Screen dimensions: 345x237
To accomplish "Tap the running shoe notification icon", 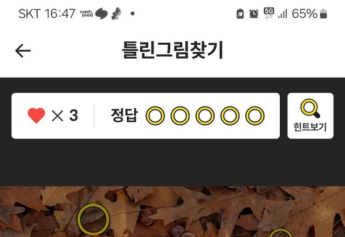I will (116, 13).
